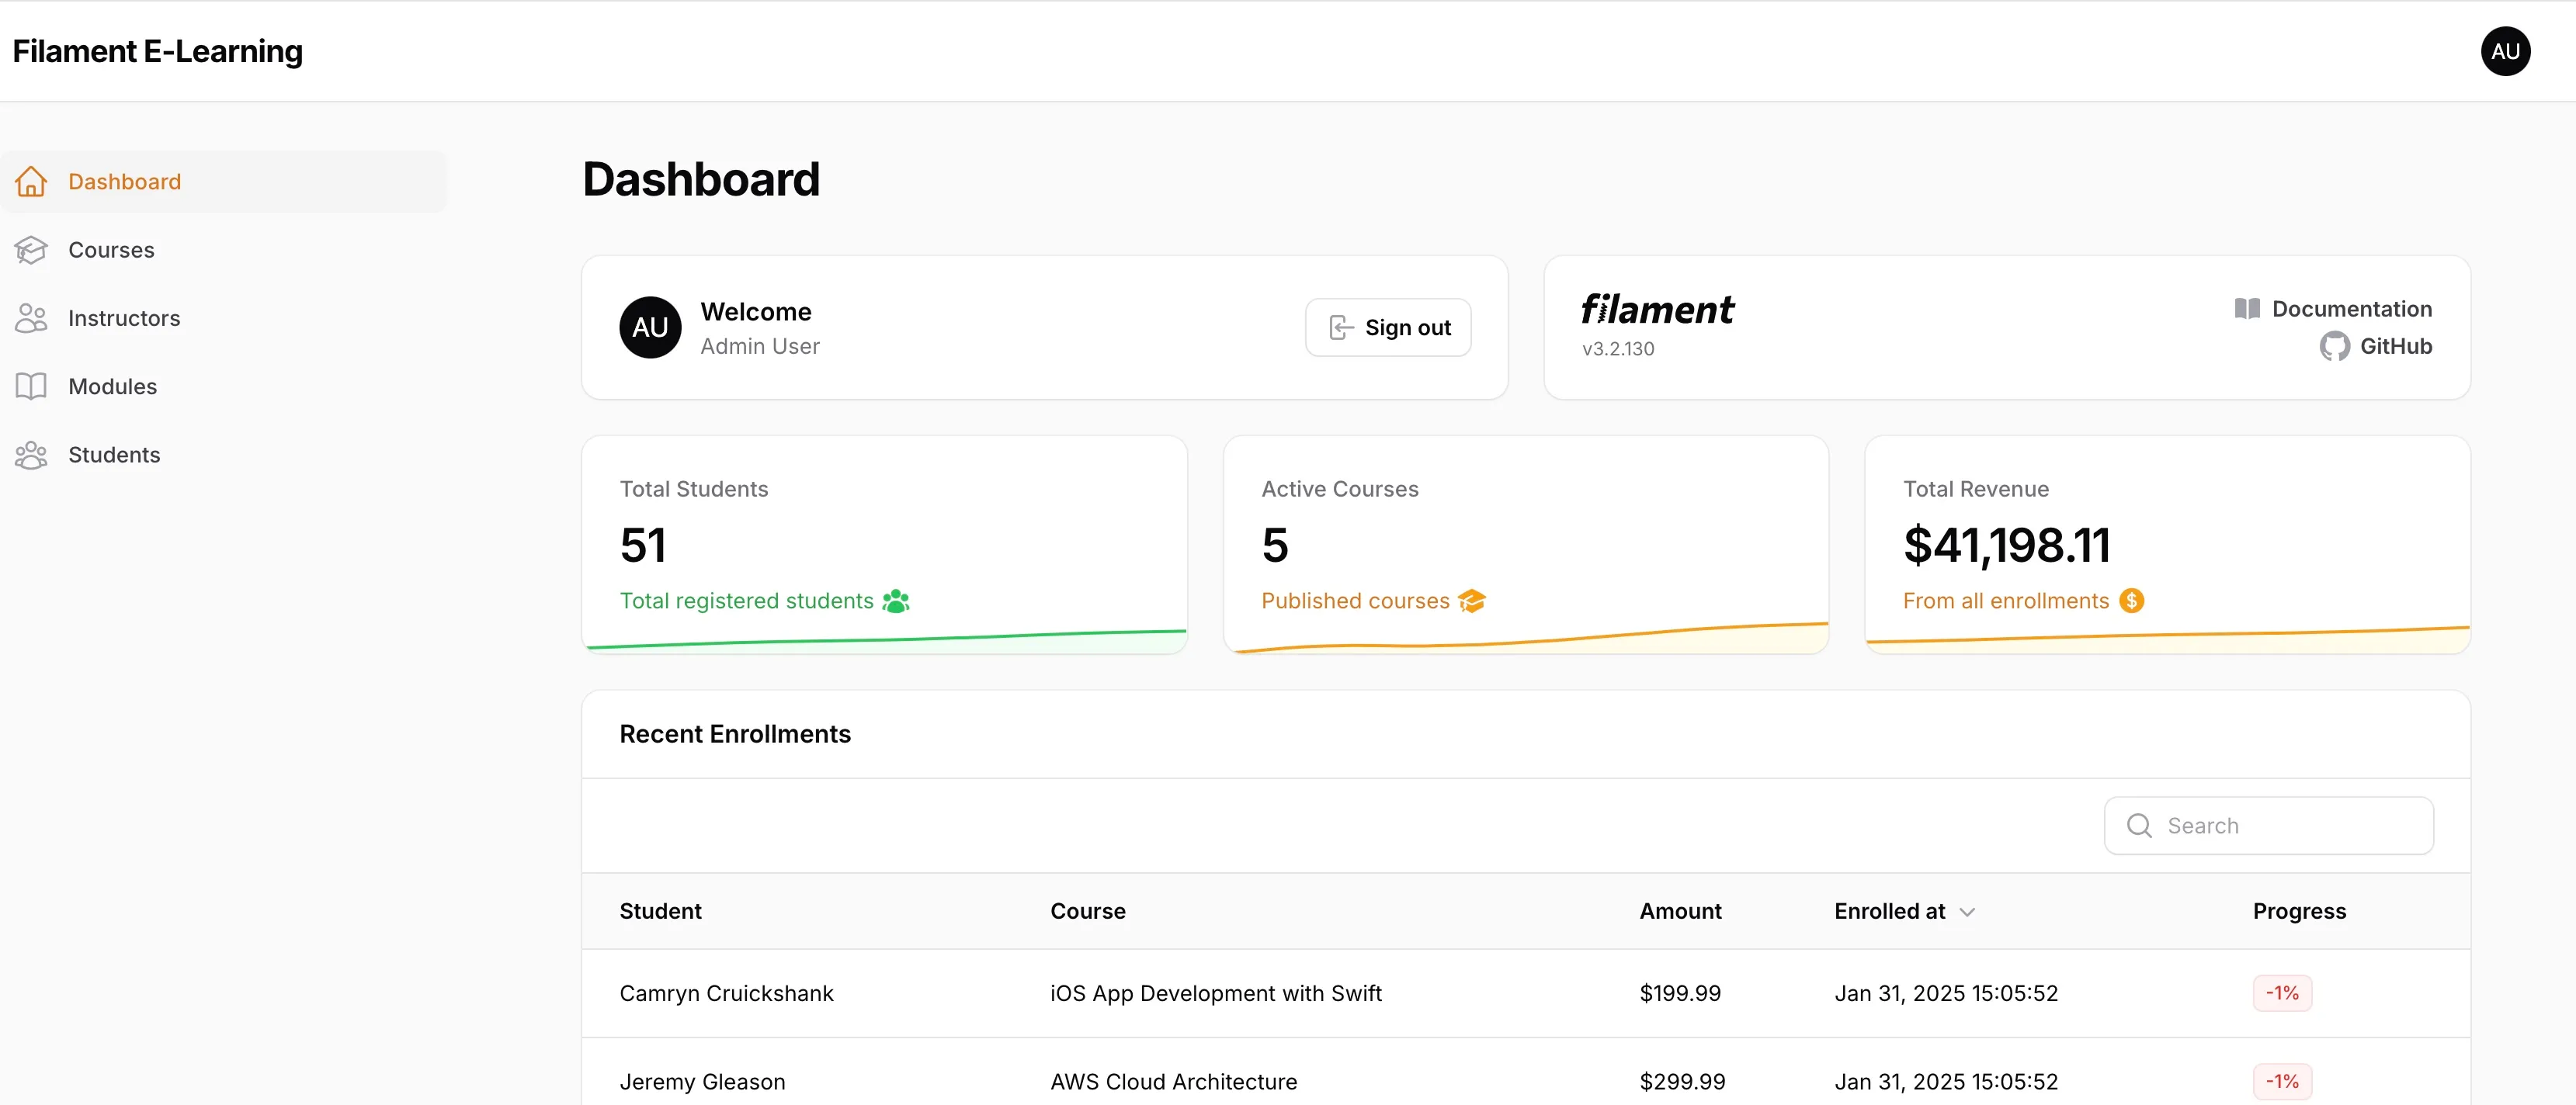2576x1105 pixels.
Task: Click the Students group icon in sidebar
Action: tap(33, 455)
